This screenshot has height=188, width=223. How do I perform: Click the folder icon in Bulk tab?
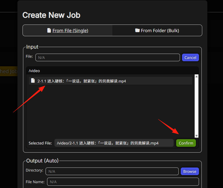pyautogui.click(x=137, y=30)
